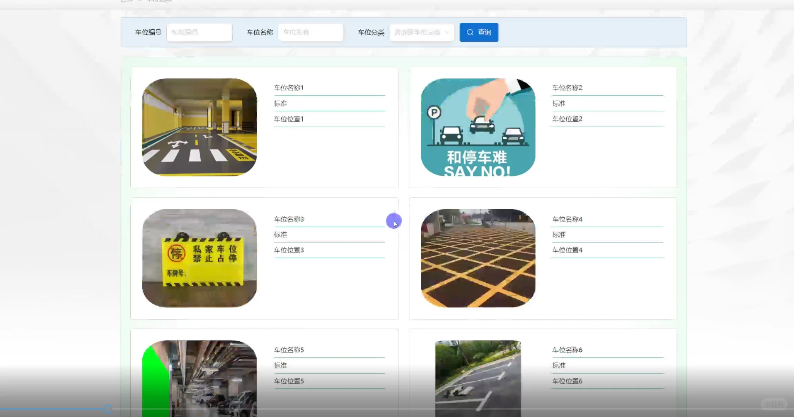Image resolution: width=794 pixels, height=417 pixels.
Task: Click the video progress bar handle
Action: pyautogui.click(x=108, y=409)
